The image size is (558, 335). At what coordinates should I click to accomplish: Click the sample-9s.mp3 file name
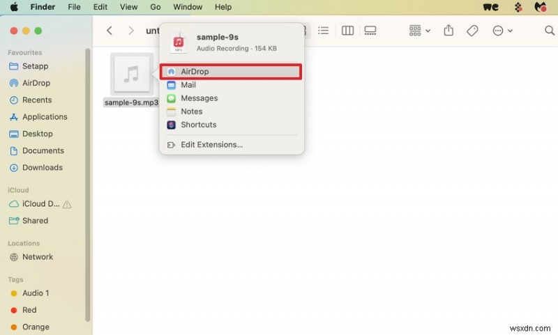(x=131, y=102)
